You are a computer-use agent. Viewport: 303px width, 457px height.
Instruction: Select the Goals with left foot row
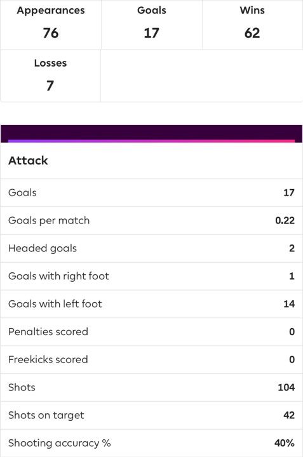point(151,304)
